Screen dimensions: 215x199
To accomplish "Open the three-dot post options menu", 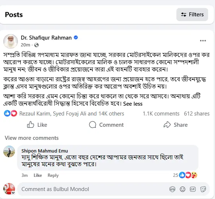I will pyautogui.click(x=203, y=41).
